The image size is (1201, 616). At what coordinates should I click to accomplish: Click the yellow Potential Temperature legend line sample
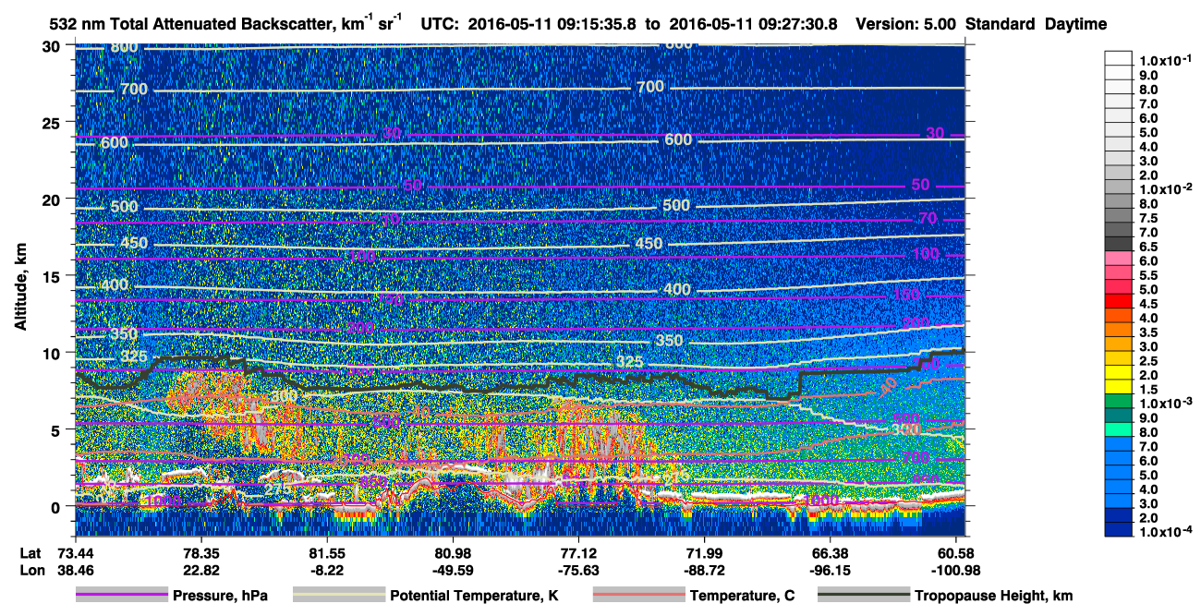coord(339,596)
